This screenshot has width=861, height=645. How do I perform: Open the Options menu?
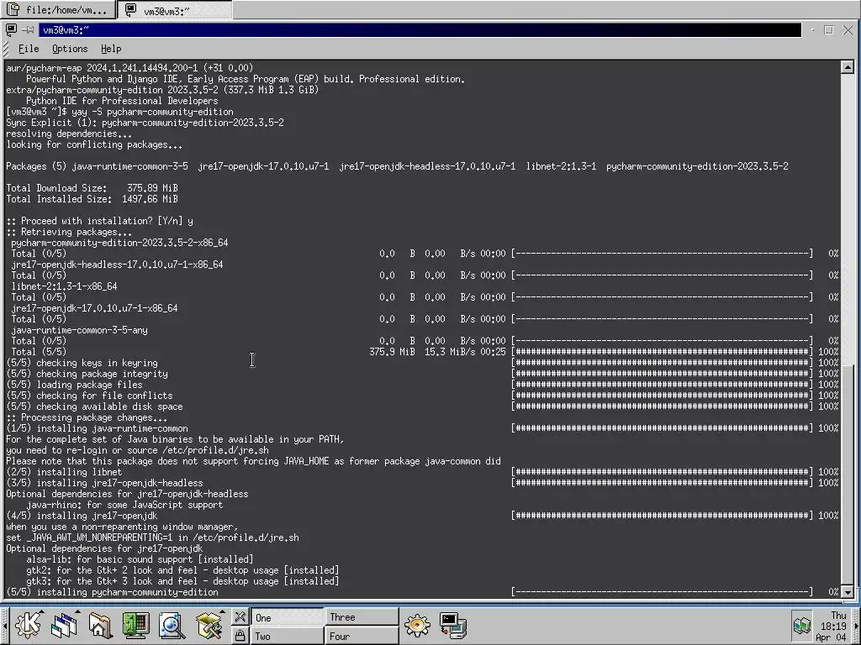(70, 49)
